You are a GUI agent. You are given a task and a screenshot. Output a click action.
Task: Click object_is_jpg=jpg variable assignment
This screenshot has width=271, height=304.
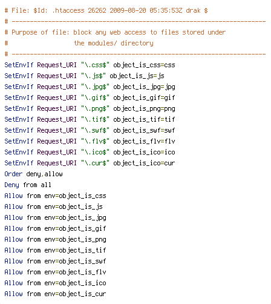coord(144,87)
